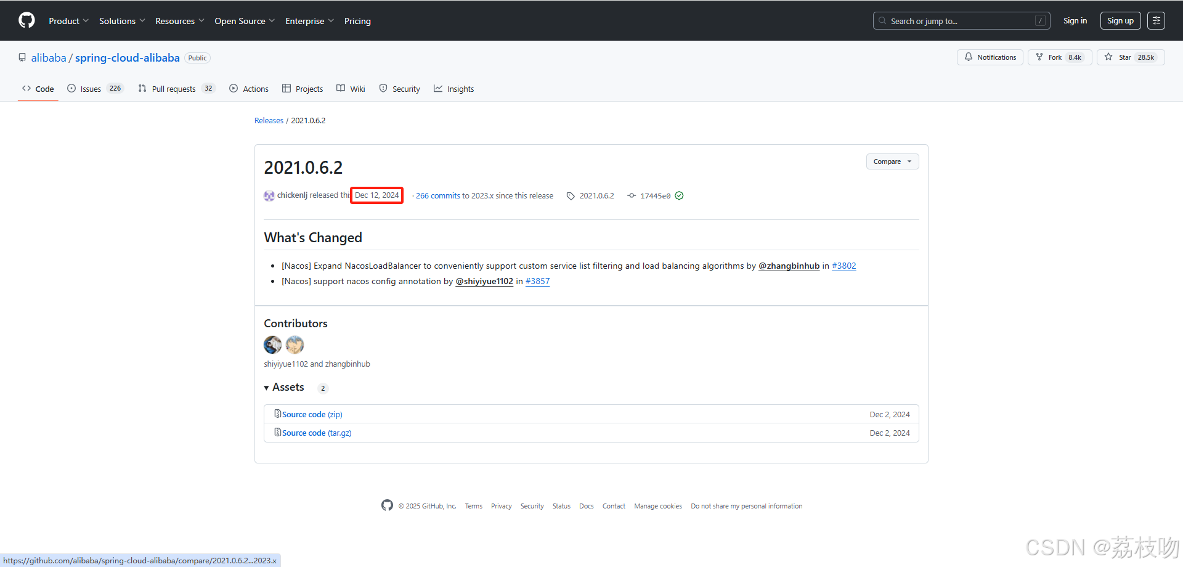Screen dimensions: 1183x567
Task: Open chickenlj's profile link
Action: pyautogui.click(x=292, y=195)
